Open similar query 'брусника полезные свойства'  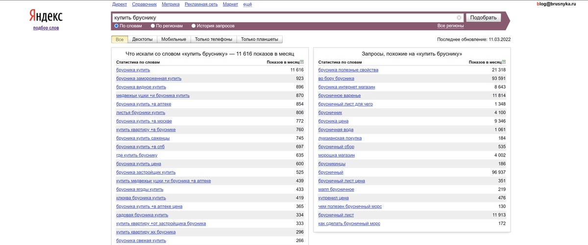coord(348,70)
